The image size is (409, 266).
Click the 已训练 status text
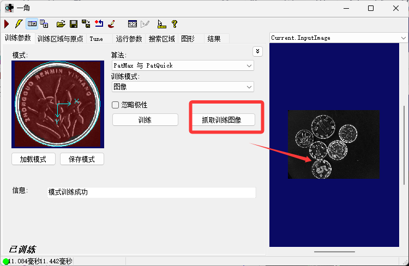[x=22, y=250]
